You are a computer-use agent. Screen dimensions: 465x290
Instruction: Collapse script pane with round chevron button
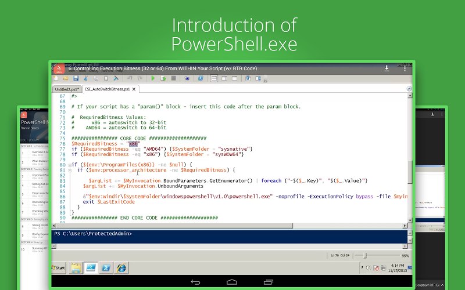tap(409, 89)
